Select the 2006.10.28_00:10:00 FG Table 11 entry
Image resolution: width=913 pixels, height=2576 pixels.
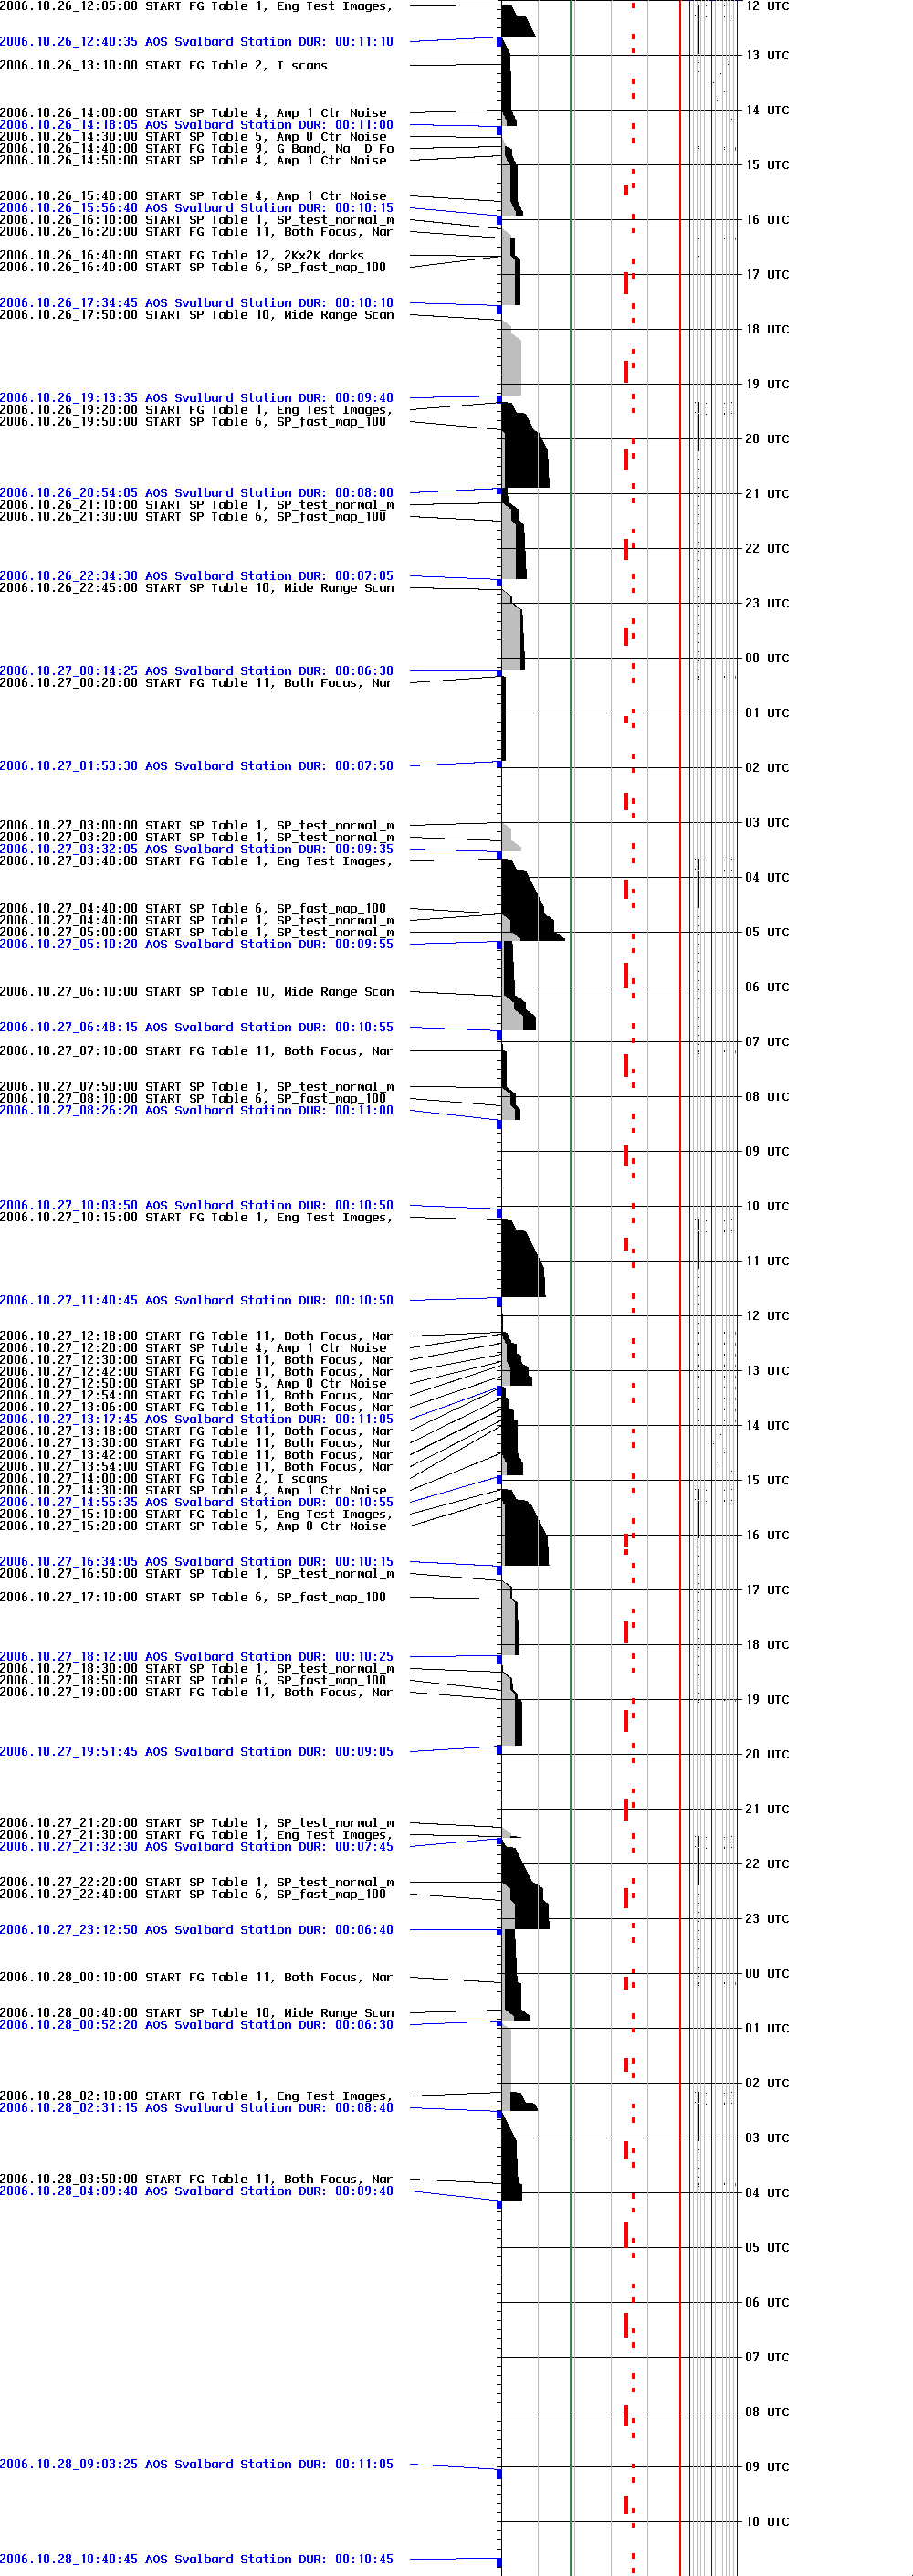click(196, 1977)
